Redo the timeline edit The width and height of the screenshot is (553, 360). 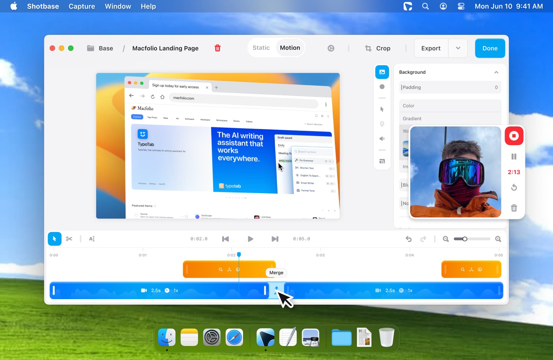423,239
